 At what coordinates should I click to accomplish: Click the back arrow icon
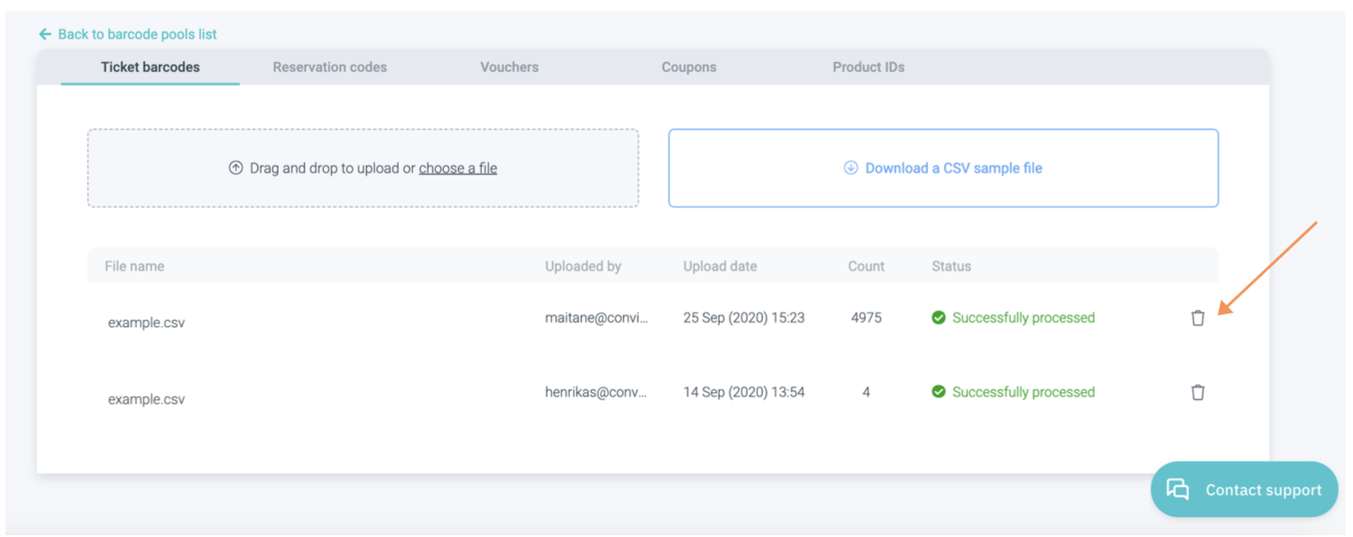(45, 34)
